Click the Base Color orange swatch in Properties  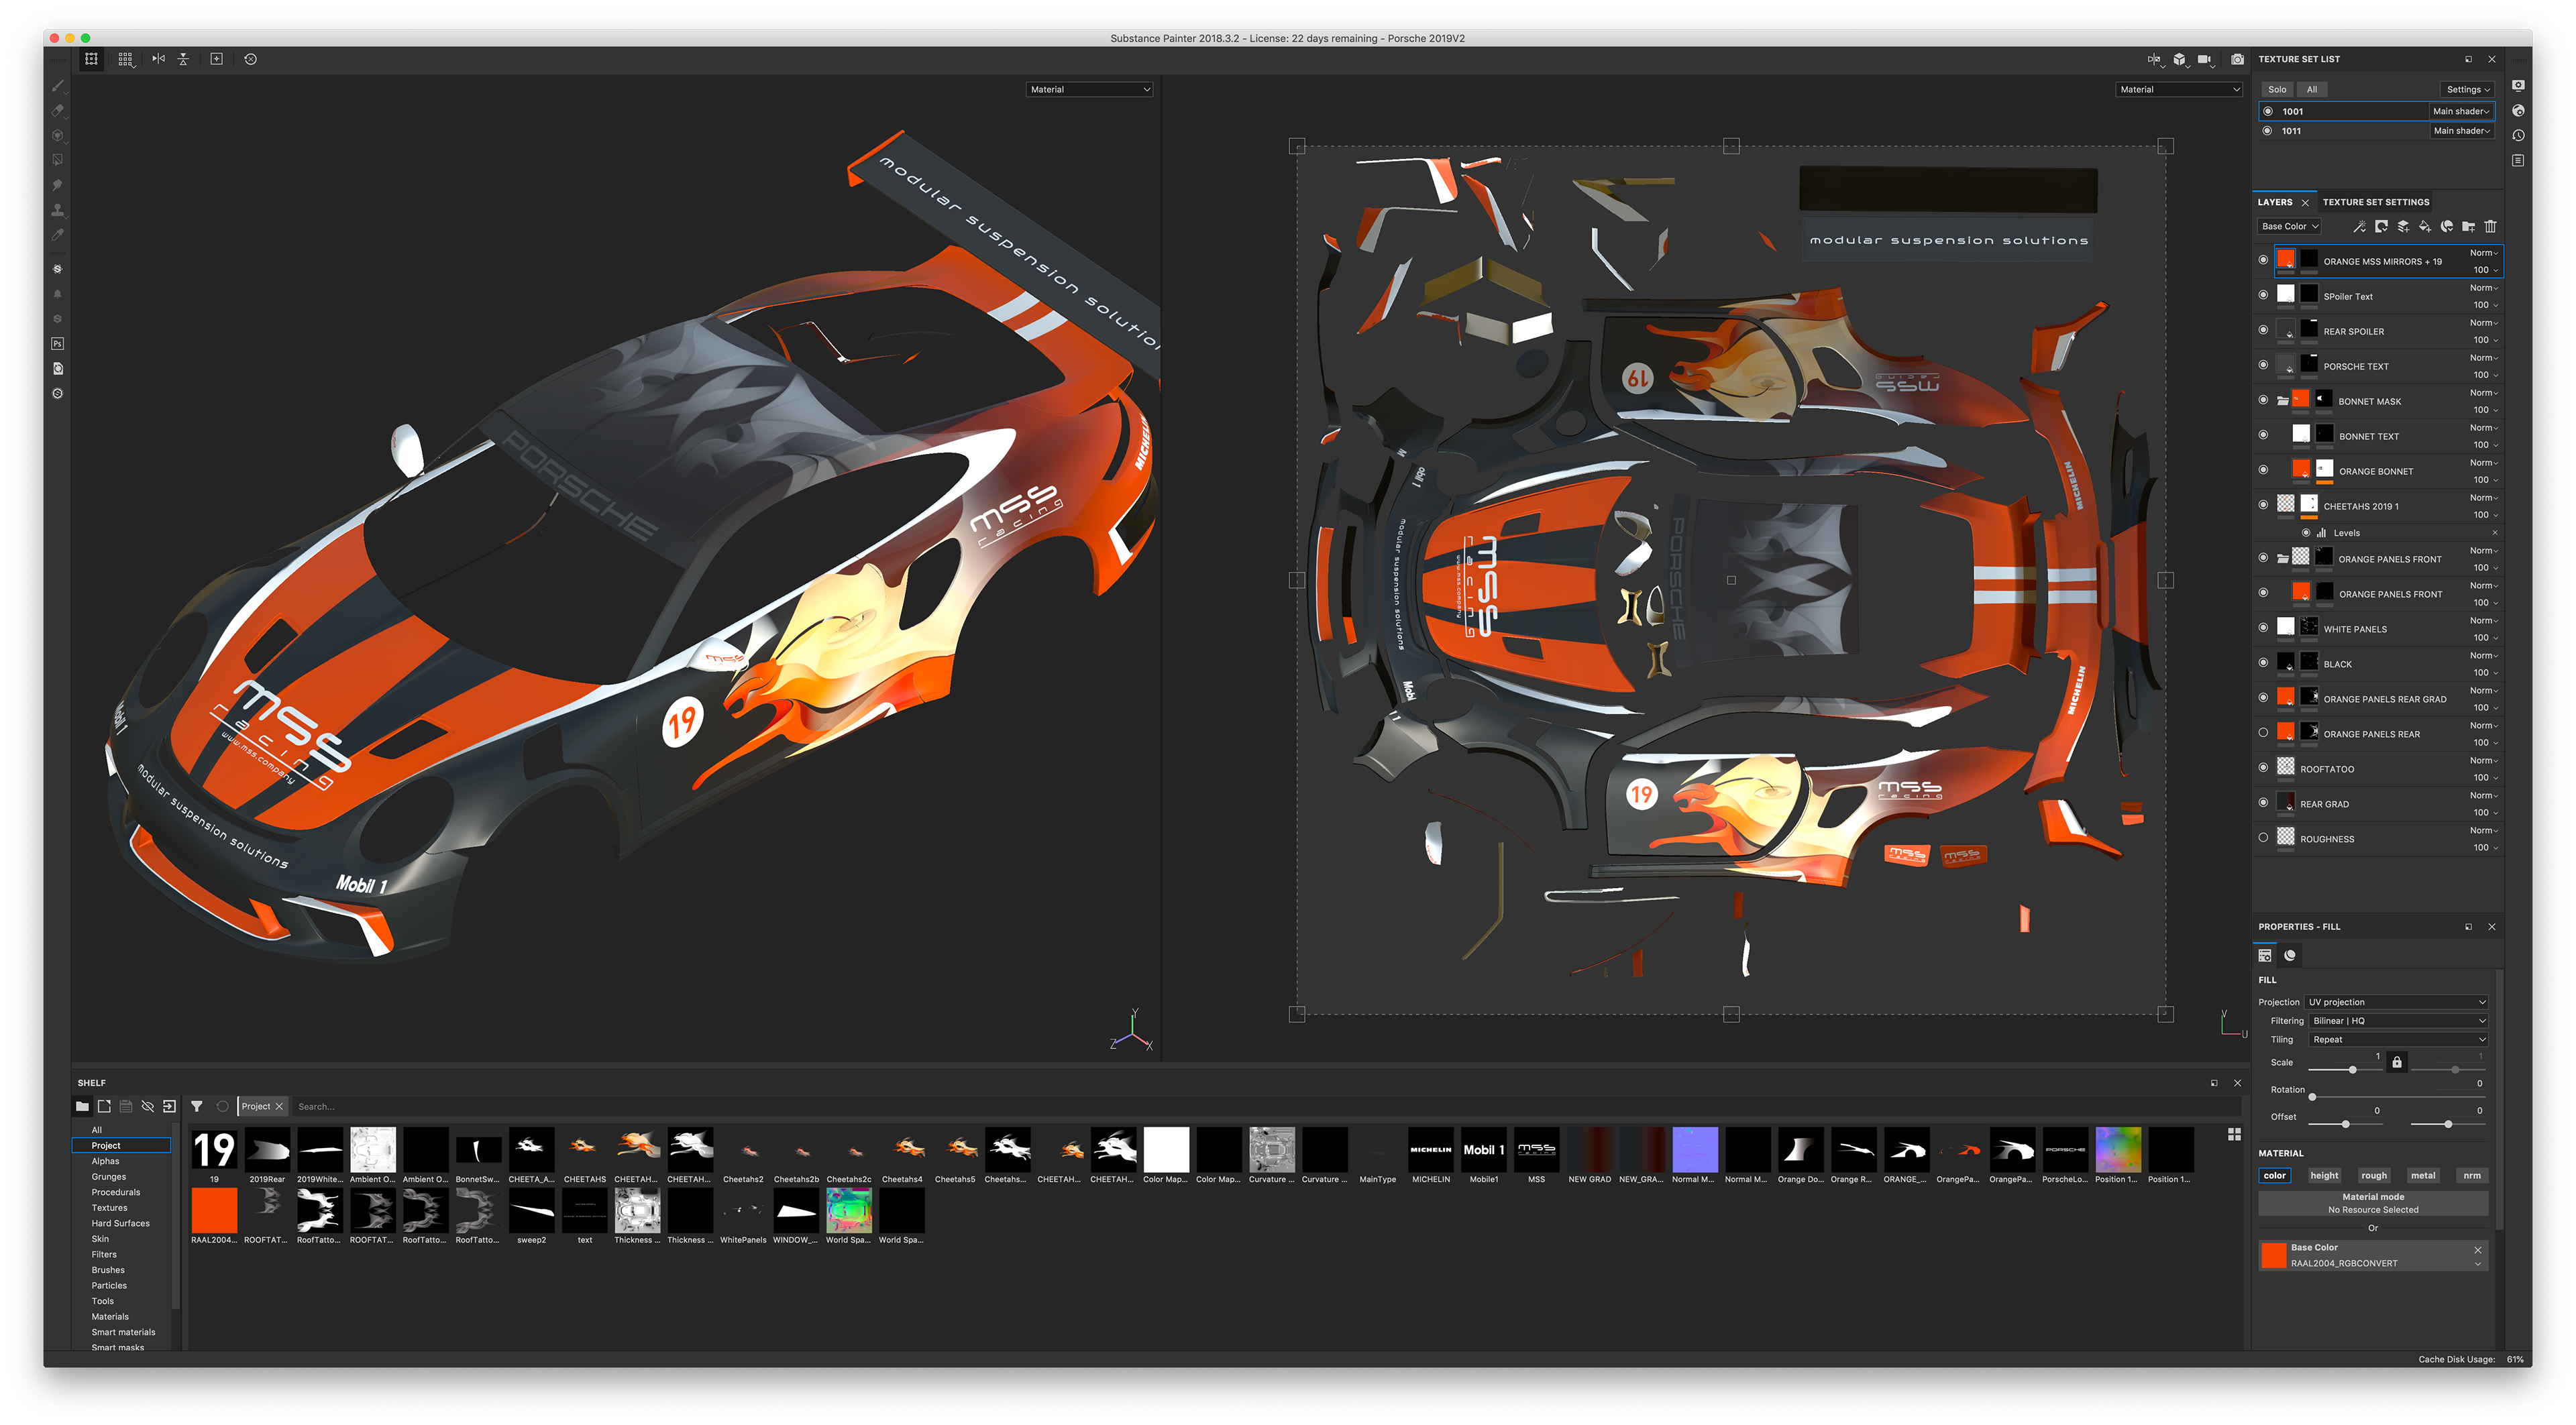tap(2274, 1256)
